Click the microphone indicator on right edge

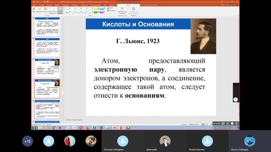[235, 100]
